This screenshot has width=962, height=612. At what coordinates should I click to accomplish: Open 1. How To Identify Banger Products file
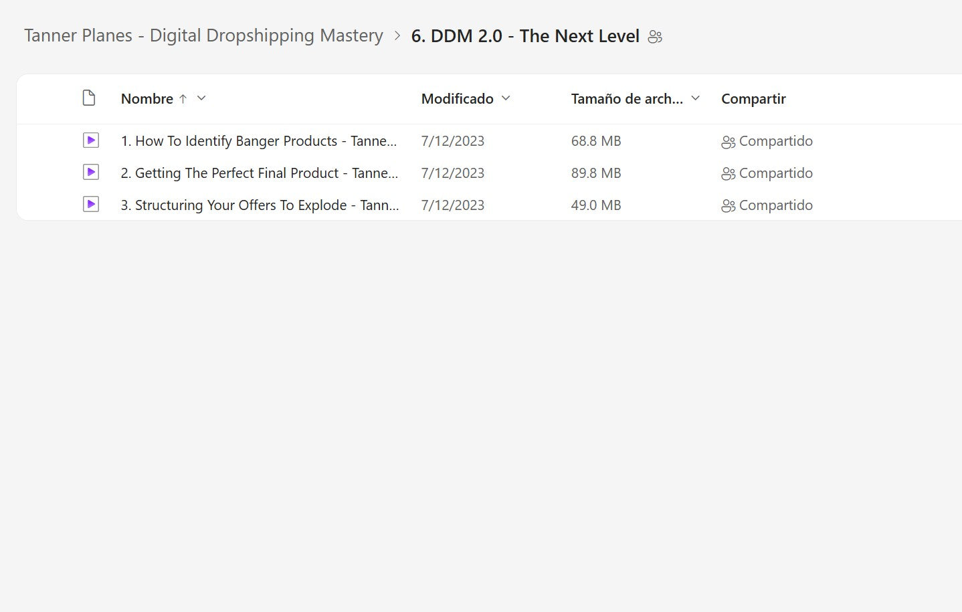coord(258,141)
